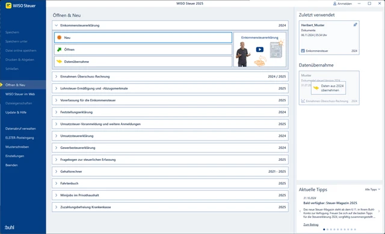Click the green arrow Öffnen icon
Viewport: 385px width, 234px height.
59,49
